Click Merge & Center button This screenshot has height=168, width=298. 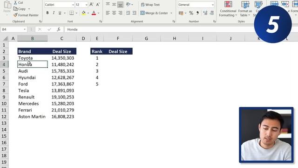pyautogui.click(x=154, y=13)
